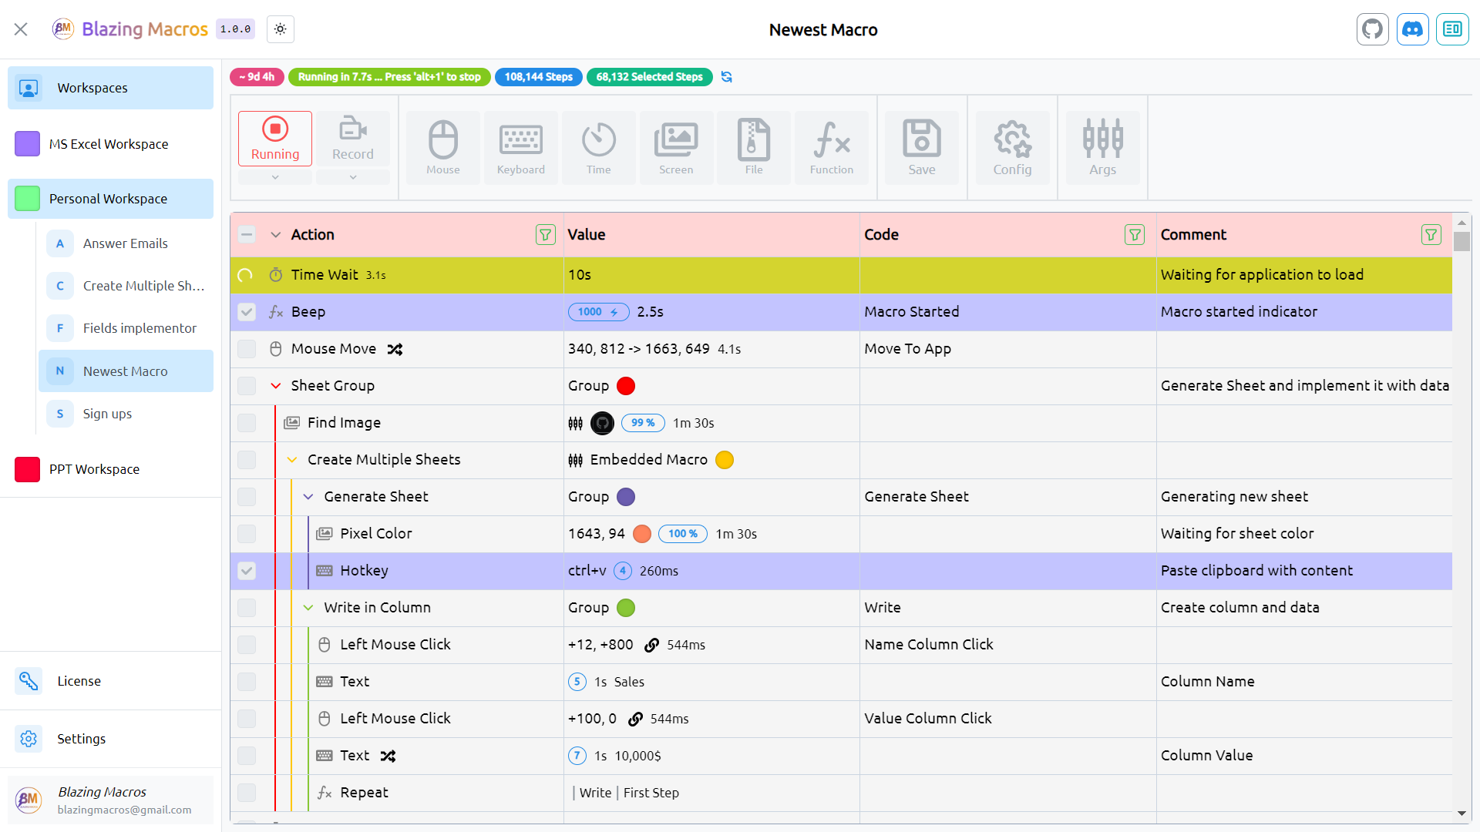This screenshot has height=832, width=1480.
Task: Close the sidebar with X icon
Action: click(x=21, y=29)
